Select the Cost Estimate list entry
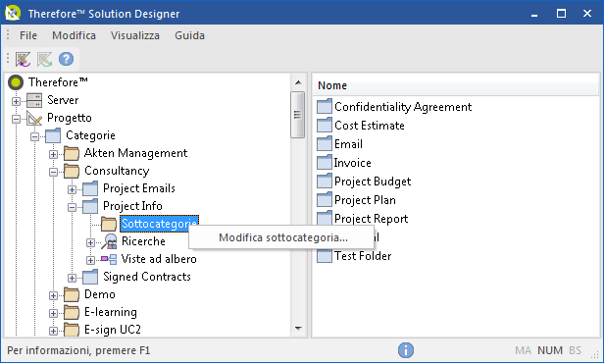605x364 pixels. (370, 125)
